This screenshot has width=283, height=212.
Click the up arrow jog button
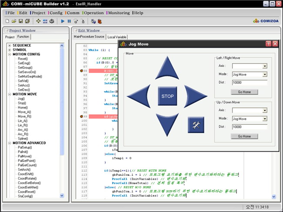click(167, 69)
